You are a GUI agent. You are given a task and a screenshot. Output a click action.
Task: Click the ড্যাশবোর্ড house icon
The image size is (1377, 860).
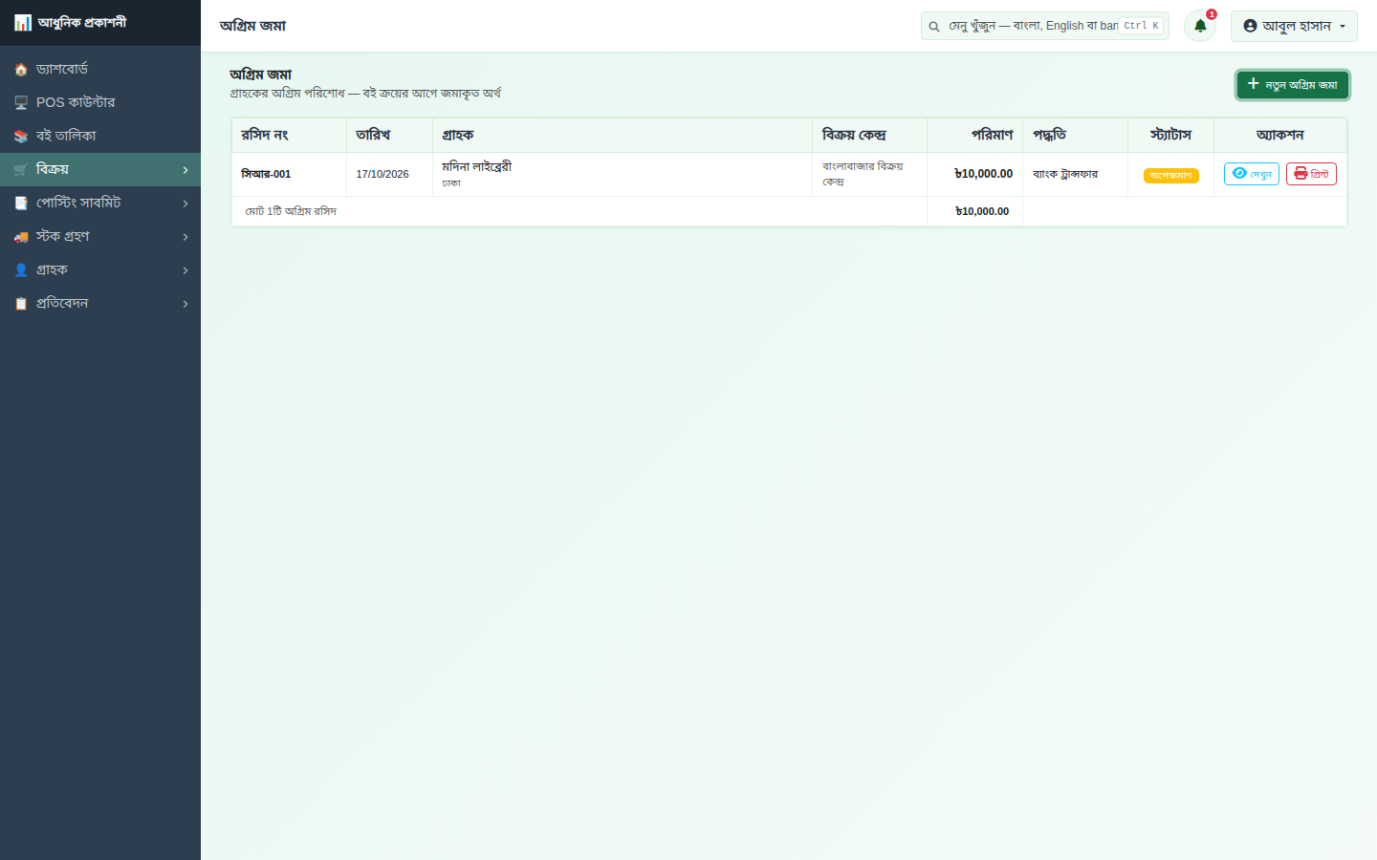[21, 70]
